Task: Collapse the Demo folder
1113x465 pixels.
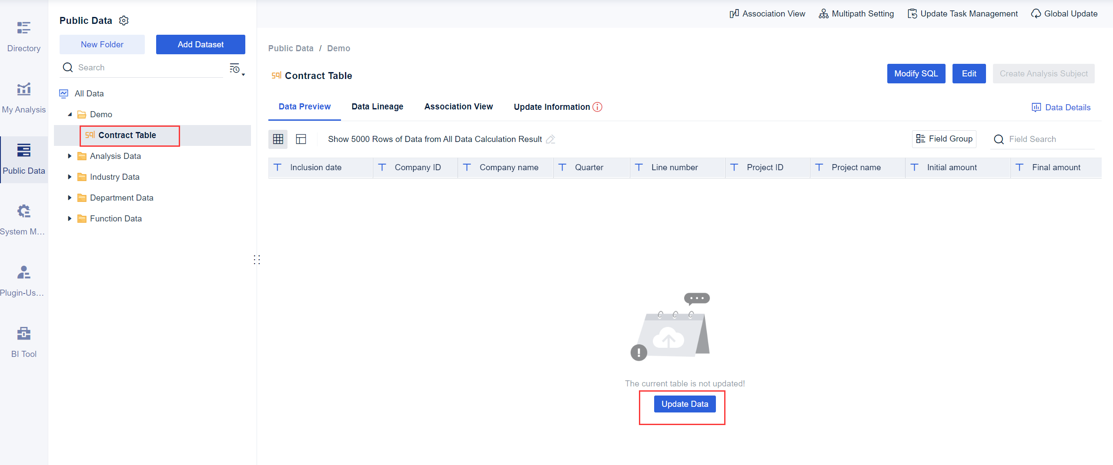Action: pyautogui.click(x=70, y=114)
